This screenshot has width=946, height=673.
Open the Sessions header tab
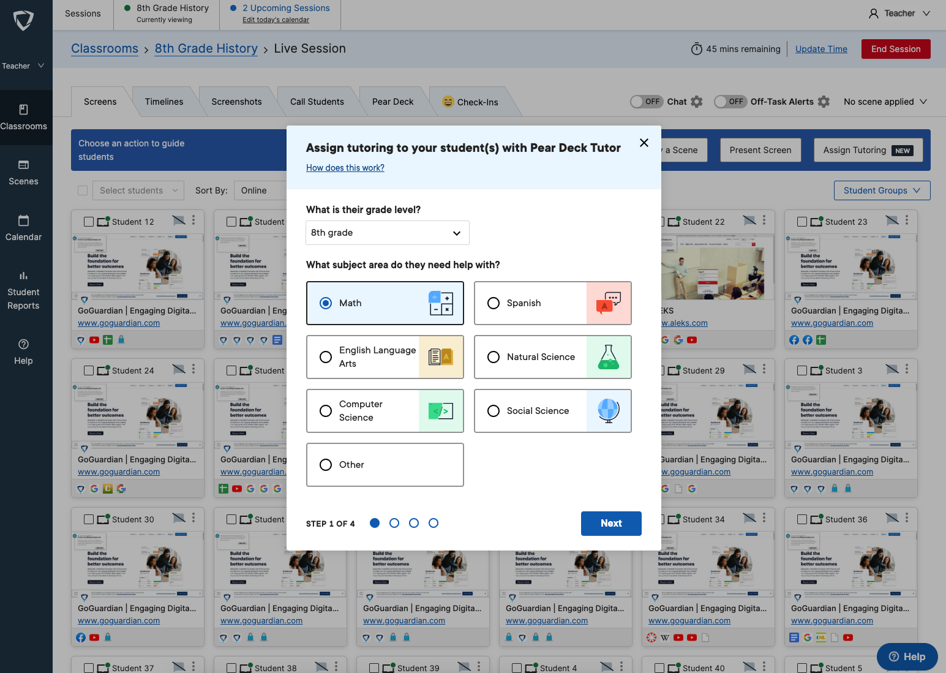click(83, 13)
